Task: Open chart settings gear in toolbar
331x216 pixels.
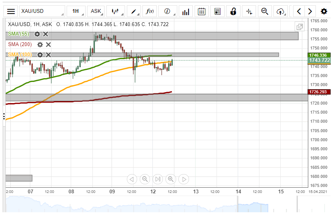Action: tap(324, 11)
